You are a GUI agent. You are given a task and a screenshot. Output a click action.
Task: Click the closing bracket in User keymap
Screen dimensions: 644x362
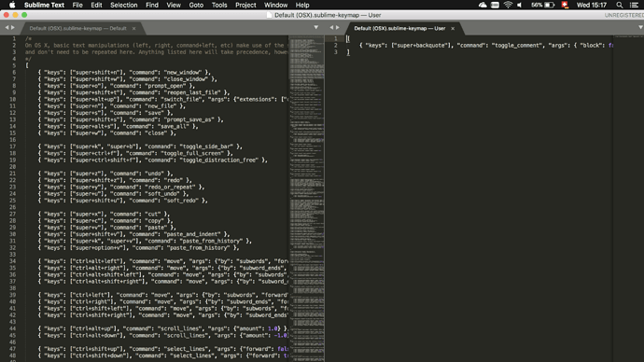coord(348,52)
